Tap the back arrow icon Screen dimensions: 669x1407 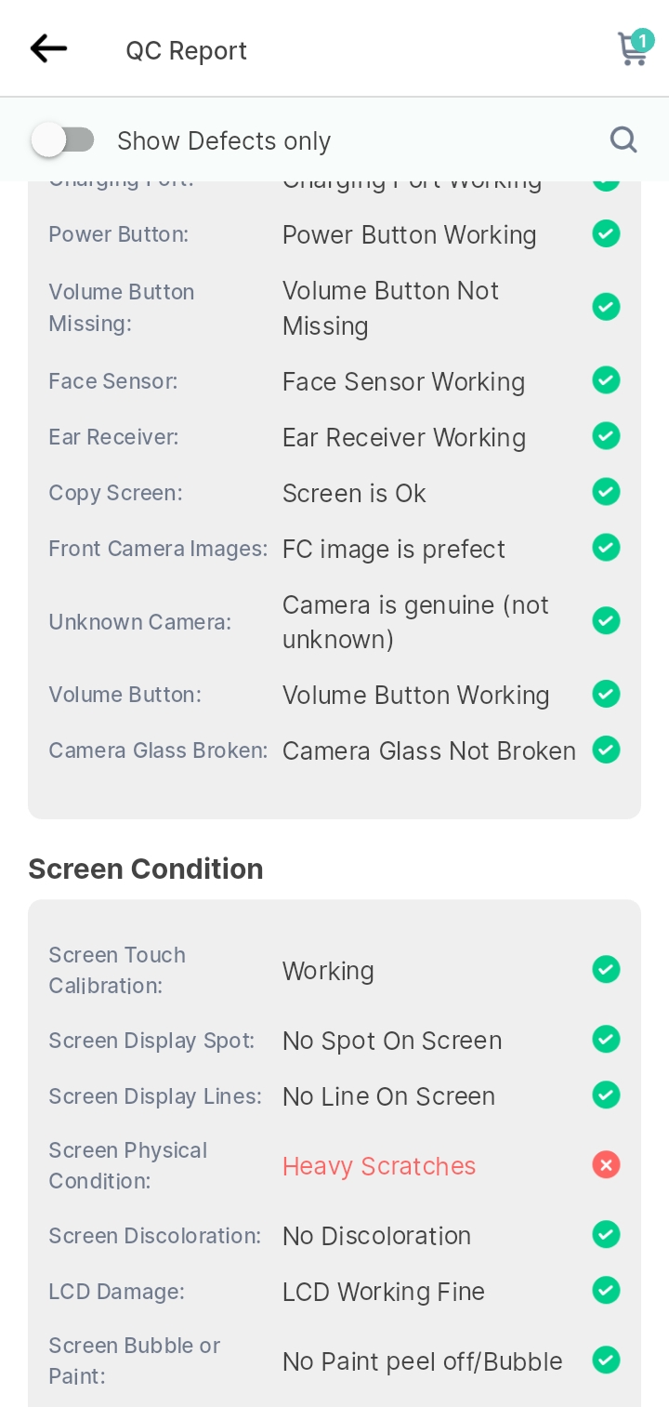click(48, 48)
